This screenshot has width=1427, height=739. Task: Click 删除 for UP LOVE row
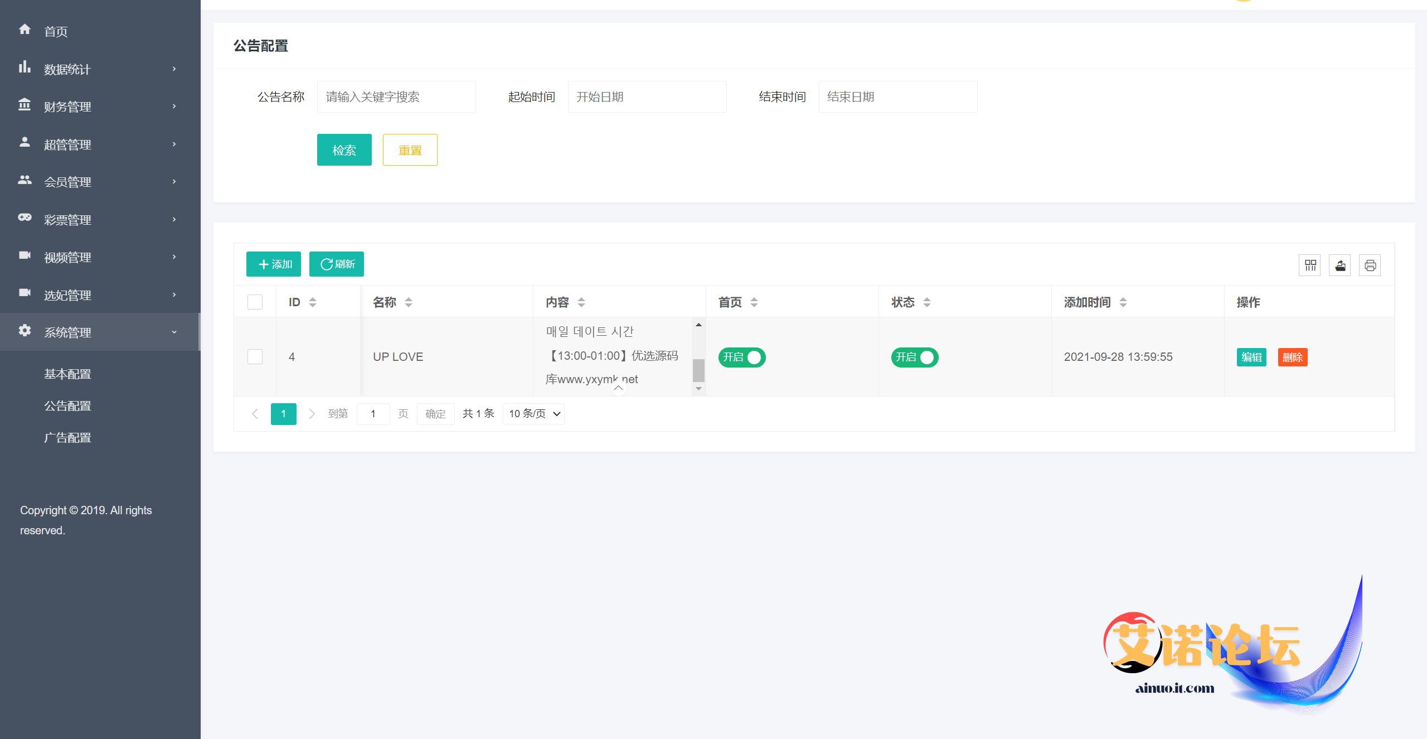pos(1293,358)
